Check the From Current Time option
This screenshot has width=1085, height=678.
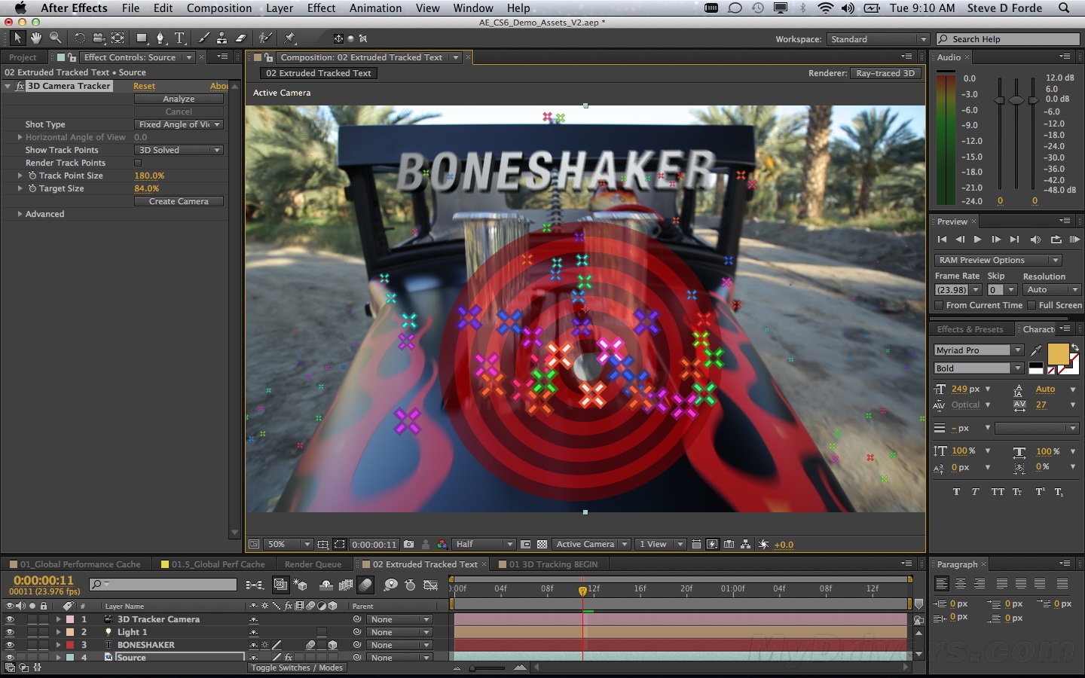pyautogui.click(x=939, y=305)
